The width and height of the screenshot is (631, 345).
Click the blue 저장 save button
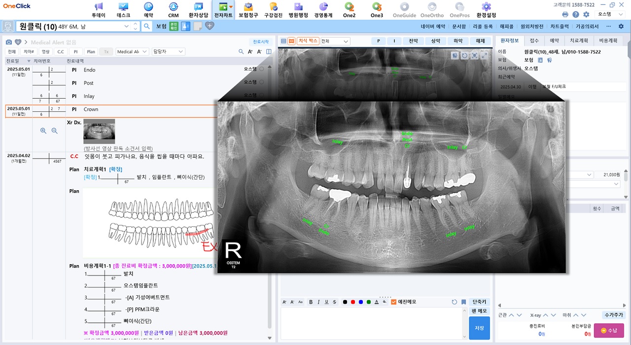[479, 328]
